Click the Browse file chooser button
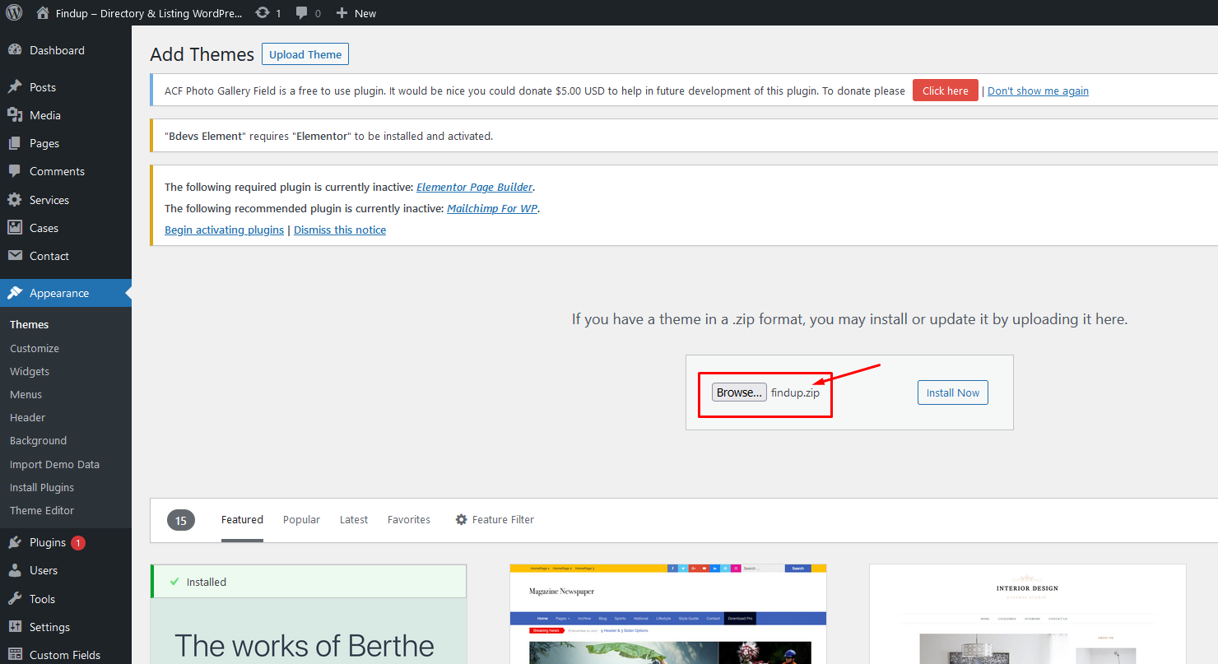The width and height of the screenshot is (1218, 664). (x=739, y=392)
